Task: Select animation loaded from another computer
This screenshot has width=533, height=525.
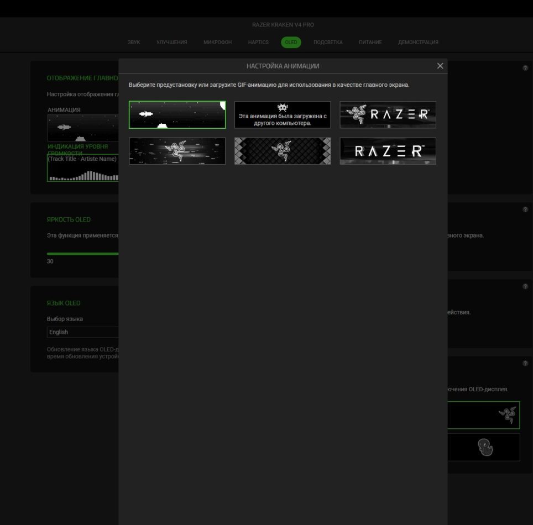Action: [283, 115]
